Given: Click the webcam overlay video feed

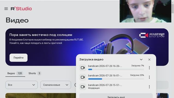Looking at the screenshot, I should coord(145,11).
